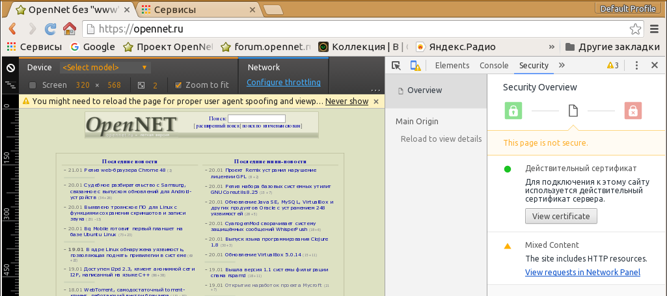Click the green secure lock icon
Viewport: 667px width, 296px height.
[513, 111]
